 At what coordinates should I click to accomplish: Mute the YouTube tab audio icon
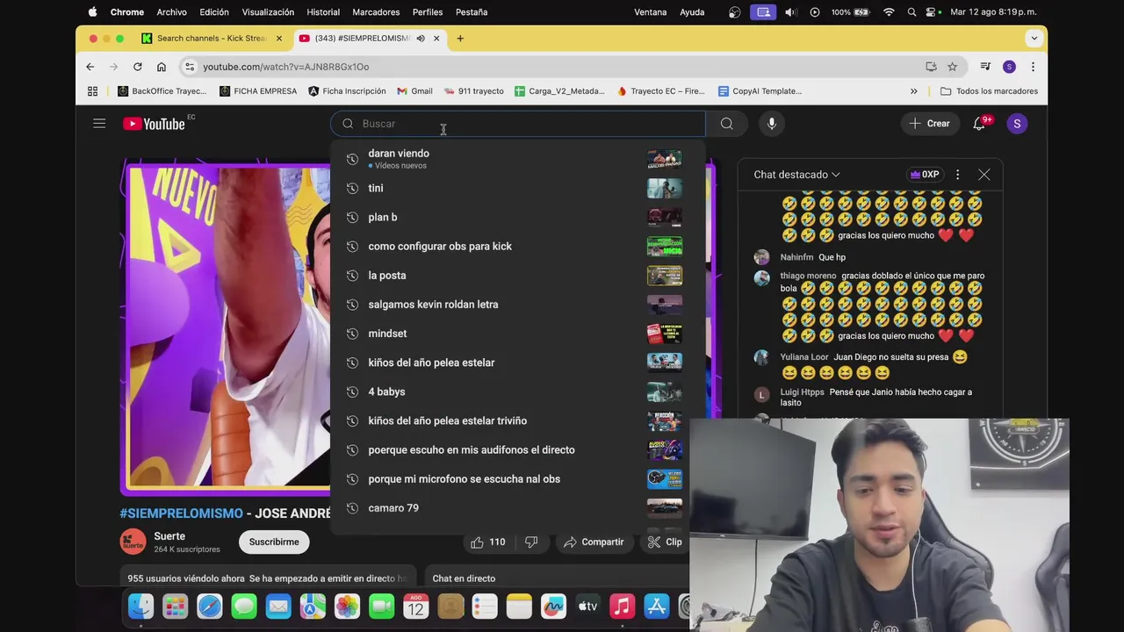(x=421, y=39)
